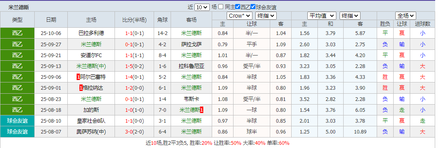Open the 加的斯 team link
This screenshot has width=438, height=148.
91,110
